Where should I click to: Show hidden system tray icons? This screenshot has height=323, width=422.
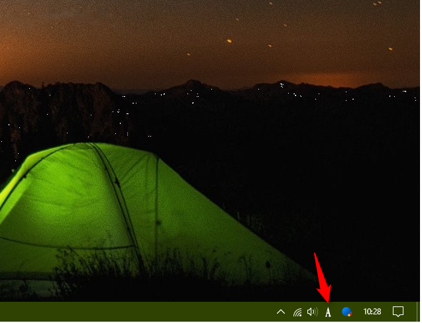(281, 312)
